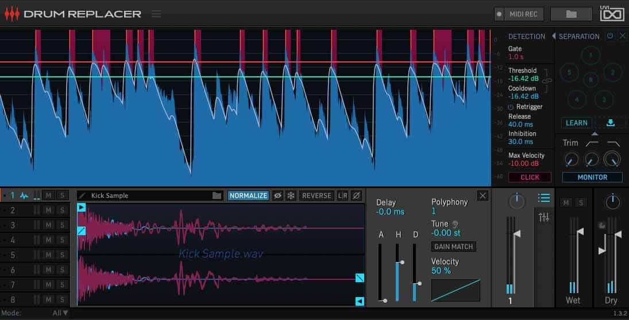Click Threshold value -16.42 dB
This screenshot has height=320, width=629.
(x=523, y=79)
